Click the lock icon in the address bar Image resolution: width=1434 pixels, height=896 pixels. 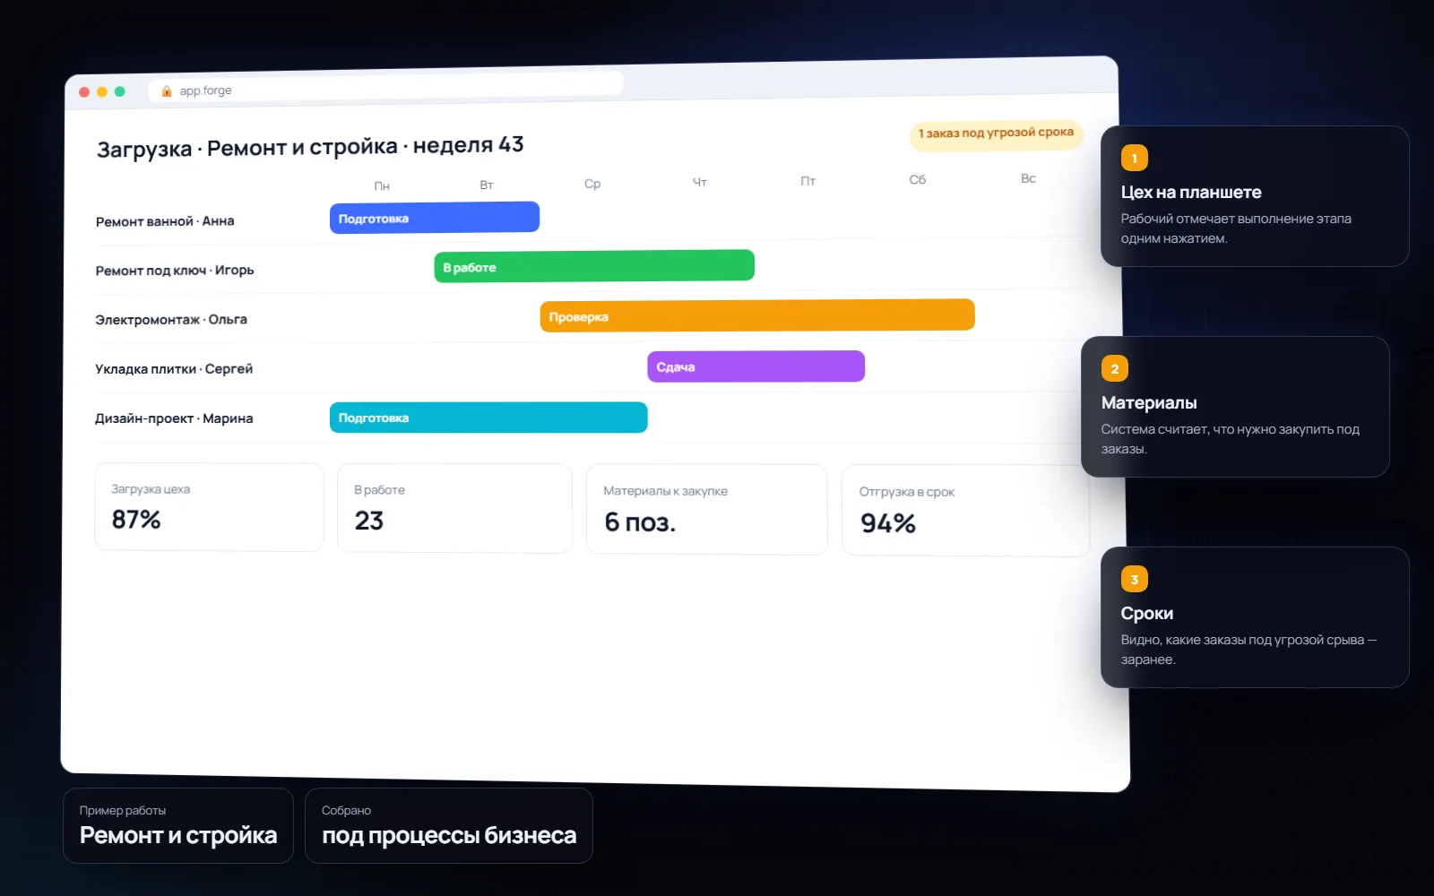click(167, 91)
